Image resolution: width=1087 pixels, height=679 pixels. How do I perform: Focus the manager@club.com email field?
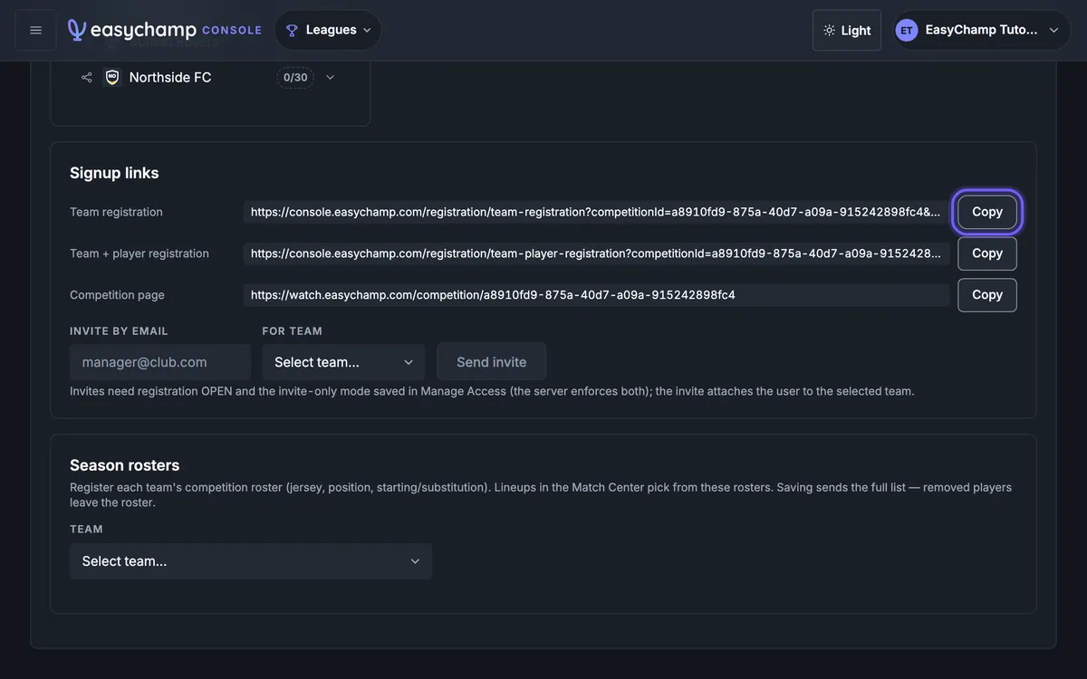(x=160, y=362)
